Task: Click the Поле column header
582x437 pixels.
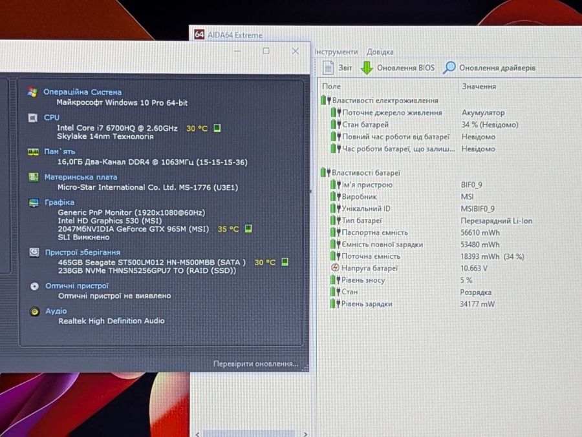Action: click(x=332, y=86)
